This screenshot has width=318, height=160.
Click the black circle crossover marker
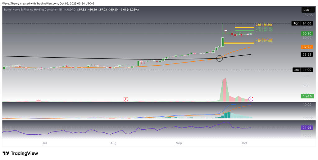coord(220,58)
